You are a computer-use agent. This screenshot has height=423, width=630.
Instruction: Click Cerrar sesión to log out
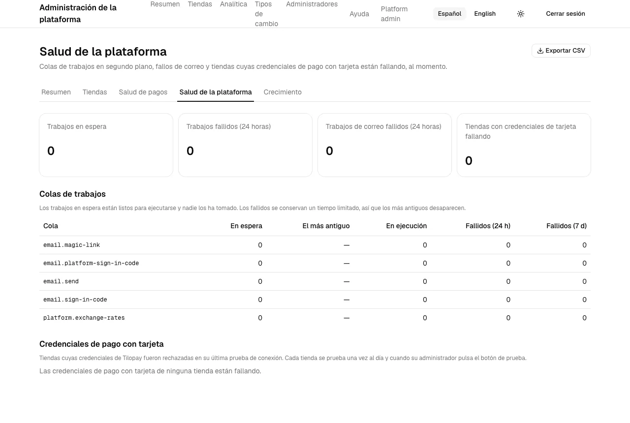coord(566,14)
